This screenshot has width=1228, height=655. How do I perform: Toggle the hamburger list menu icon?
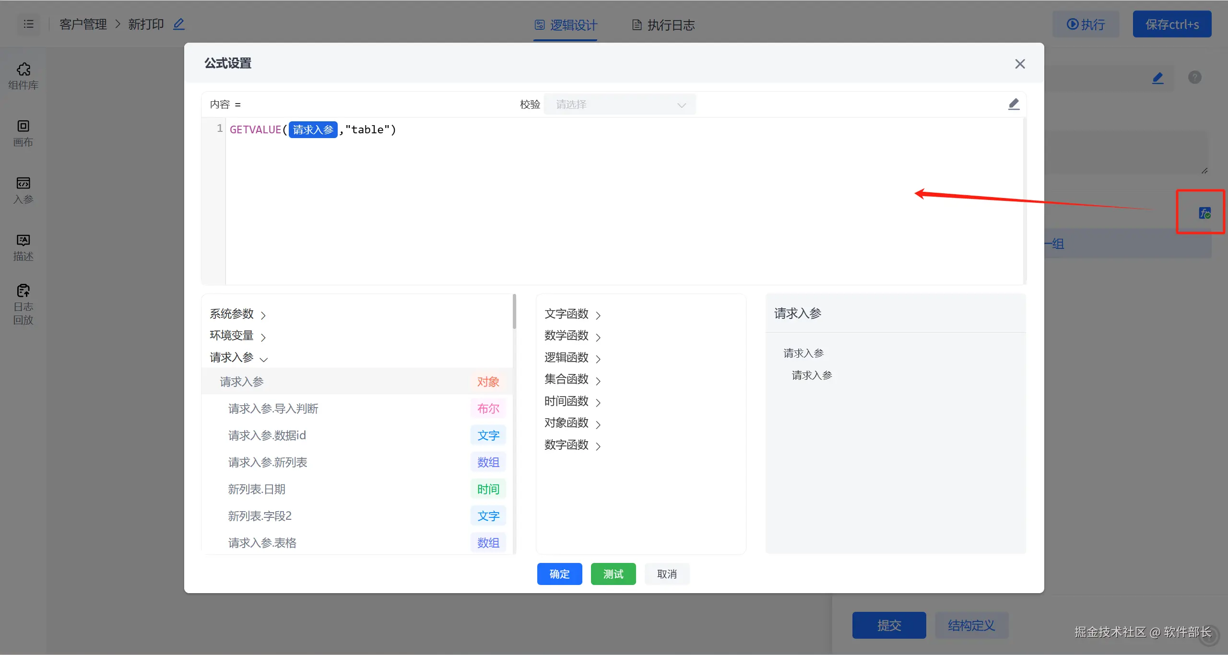(29, 24)
